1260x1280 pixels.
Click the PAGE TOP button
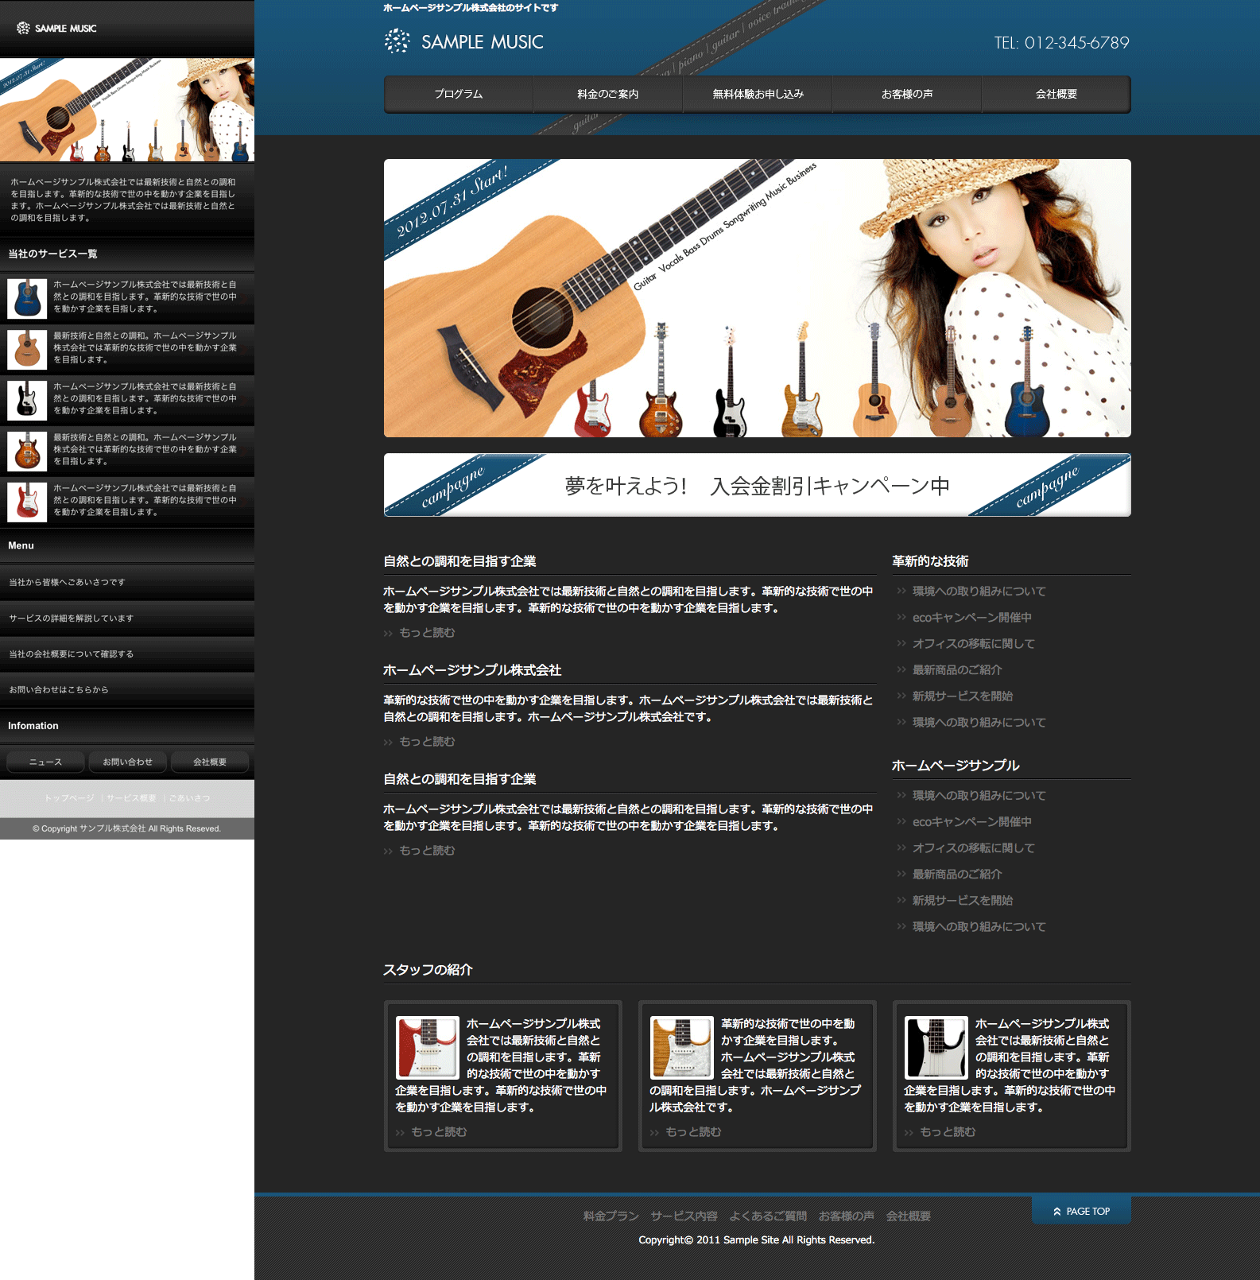click(1081, 1211)
